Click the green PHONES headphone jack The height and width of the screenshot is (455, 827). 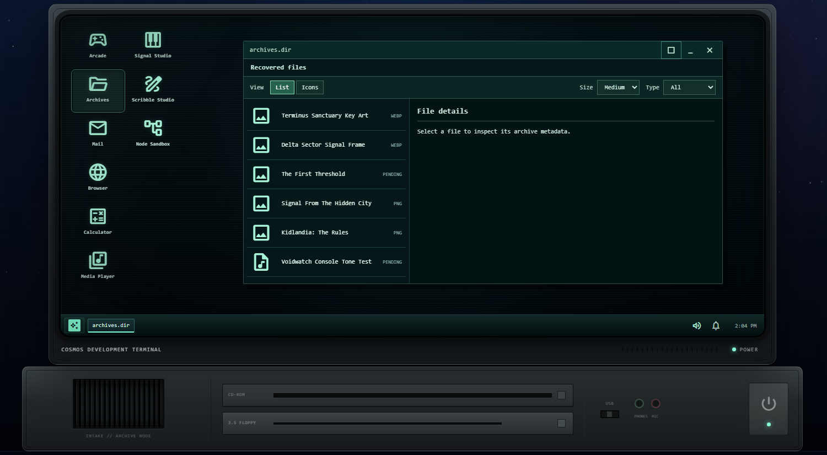point(639,403)
